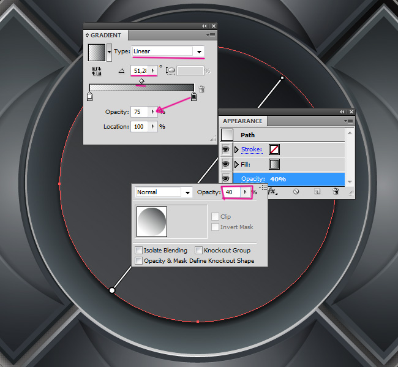The width and height of the screenshot is (398, 367).
Task: Select the GRADIENT panel tab
Action: point(106,35)
